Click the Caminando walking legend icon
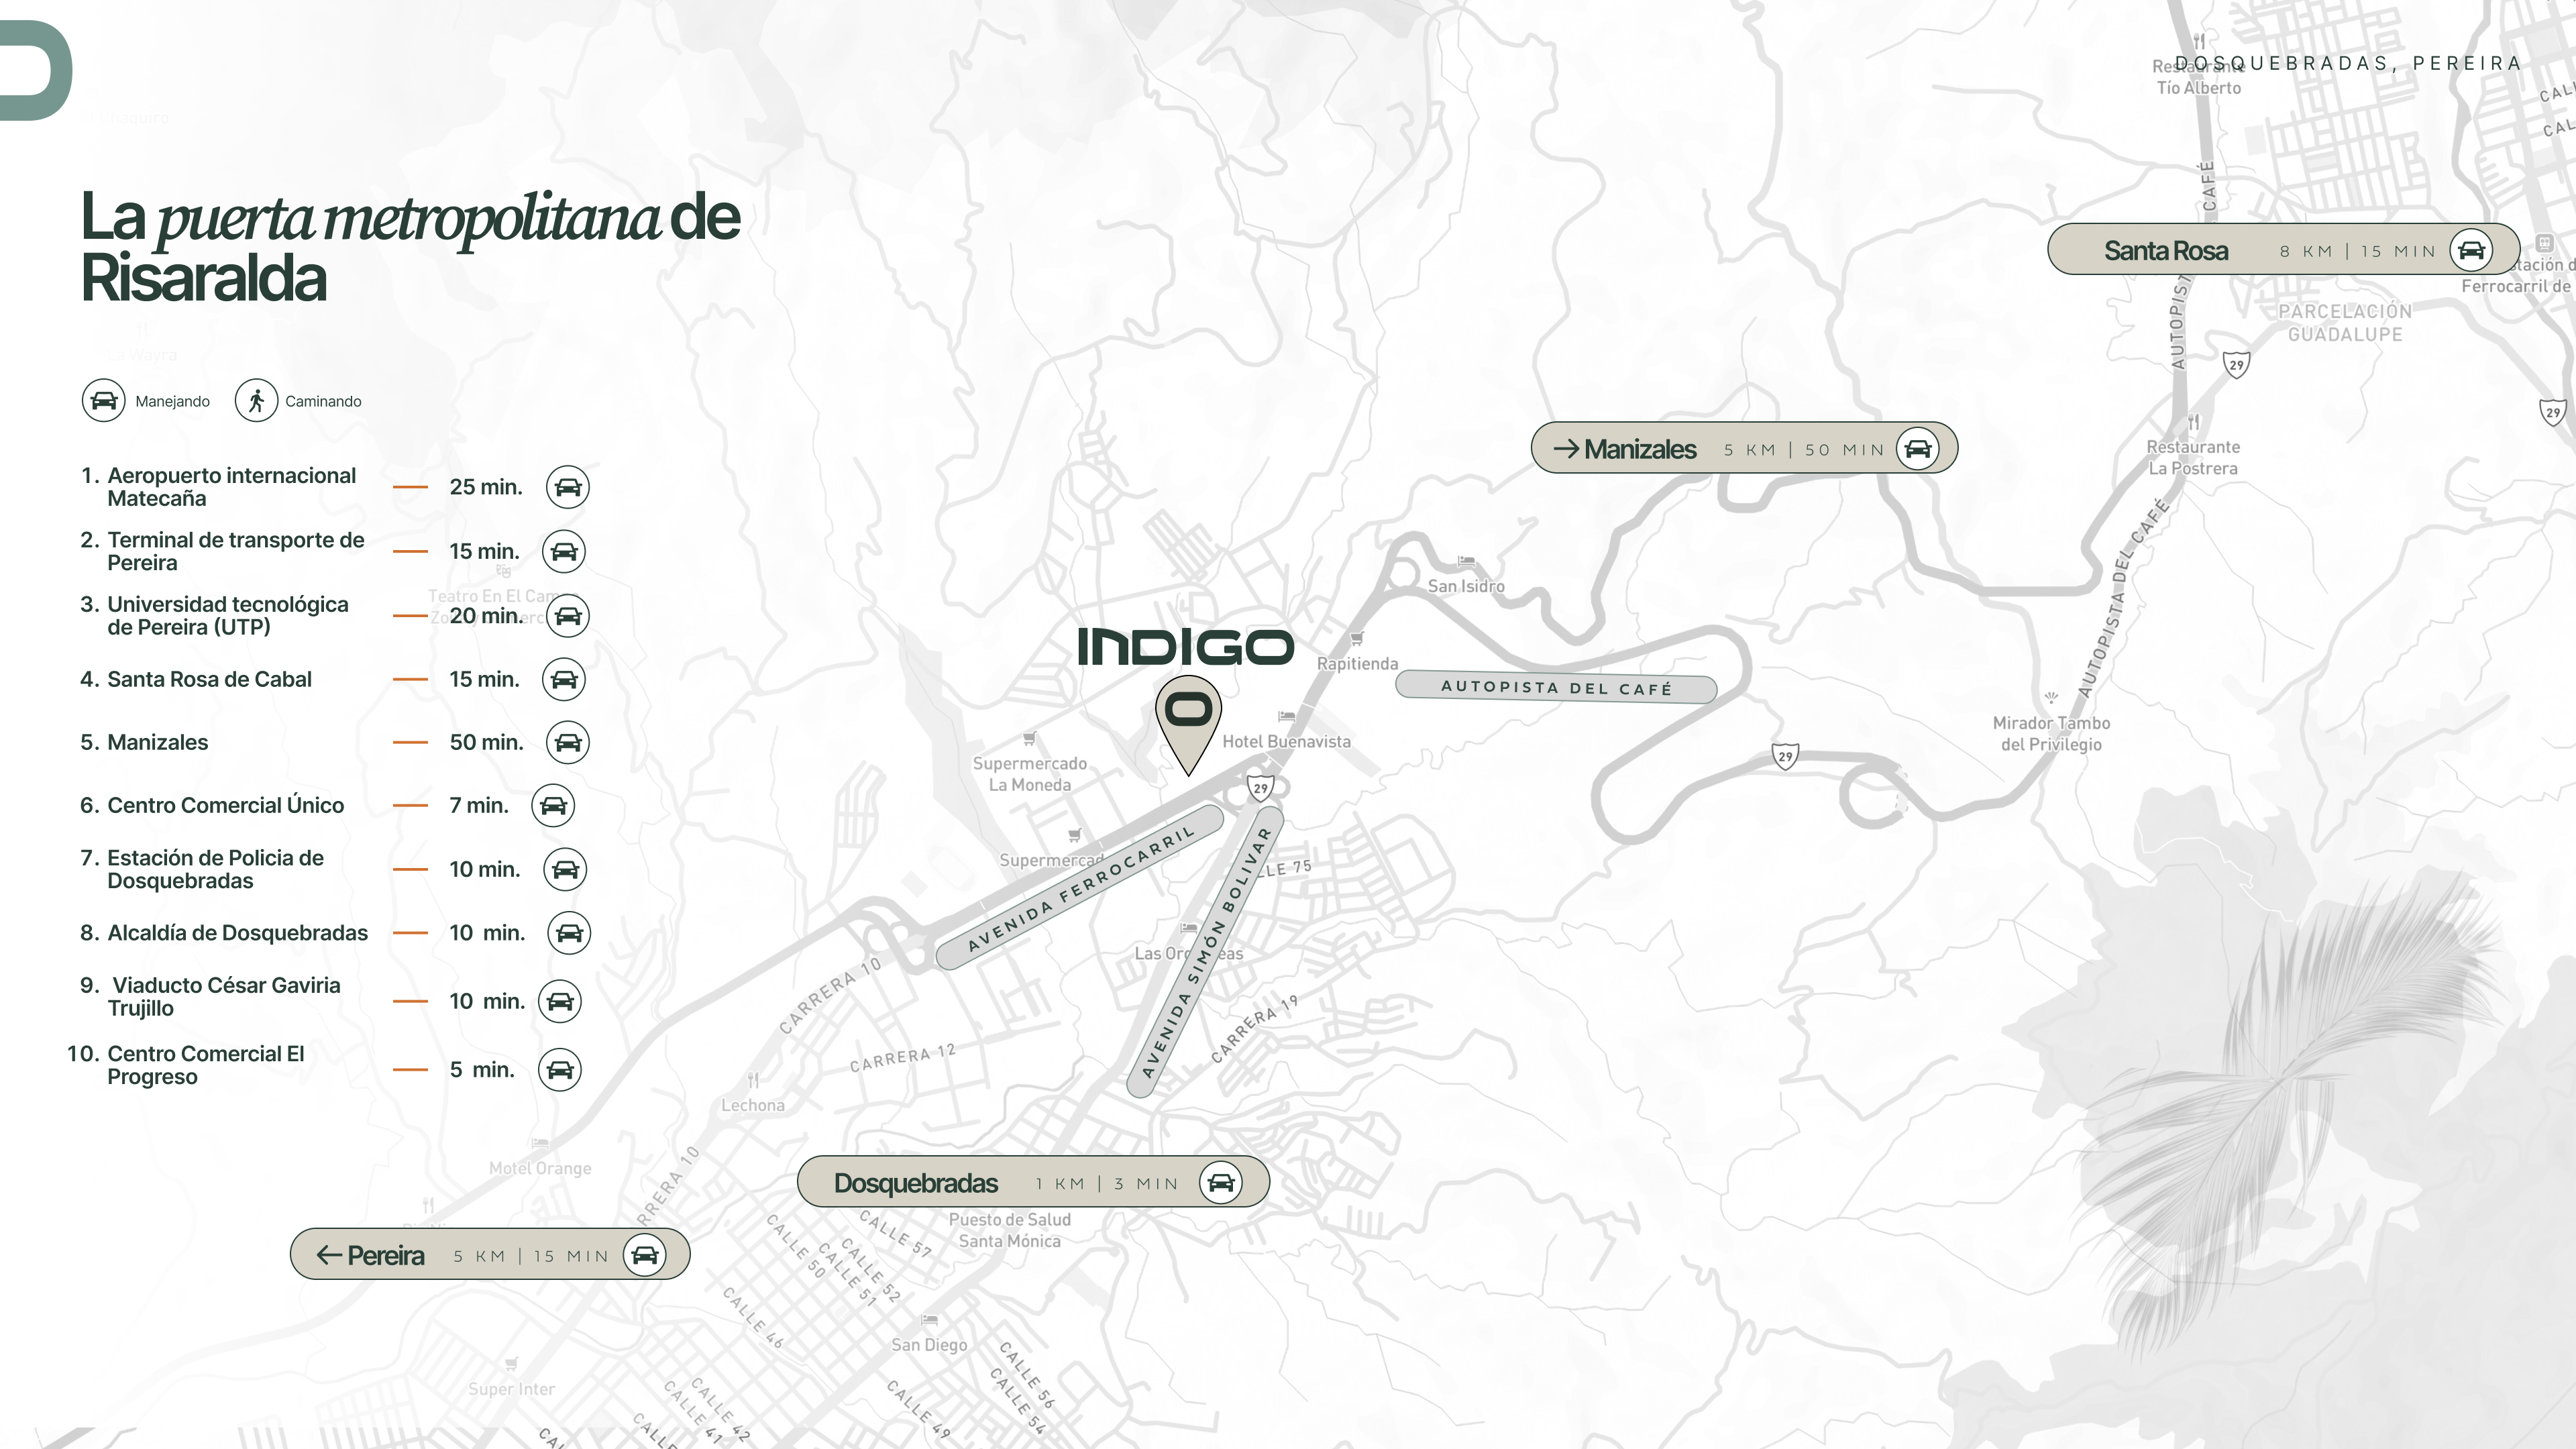Image resolution: width=2576 pixels, height=1449 pixels. (x=256, y=401)
